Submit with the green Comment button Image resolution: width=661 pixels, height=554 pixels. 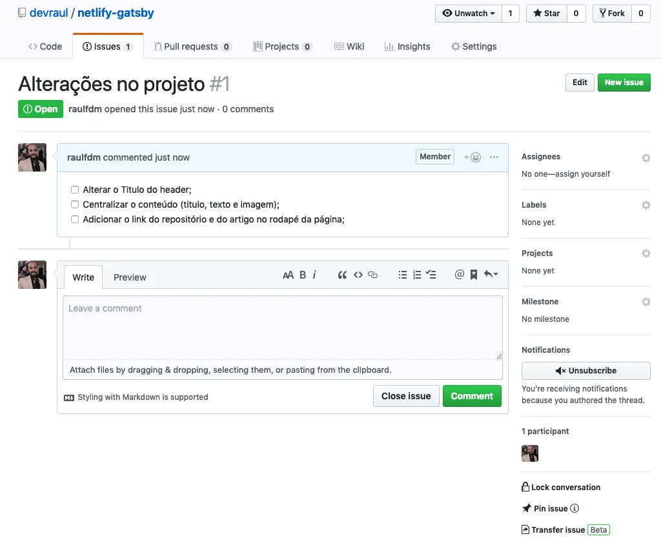point(472,396)
